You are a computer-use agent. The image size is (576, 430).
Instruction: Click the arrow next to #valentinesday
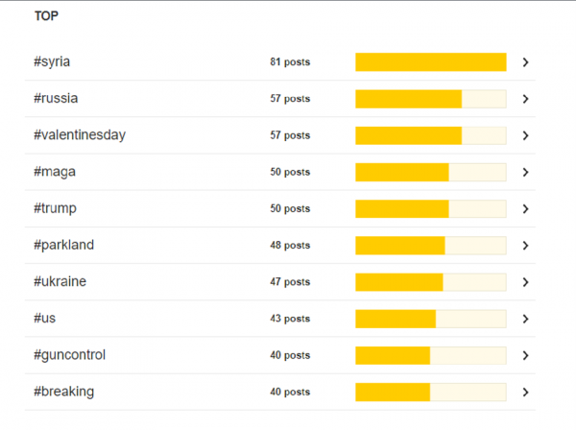coord(526,135)
